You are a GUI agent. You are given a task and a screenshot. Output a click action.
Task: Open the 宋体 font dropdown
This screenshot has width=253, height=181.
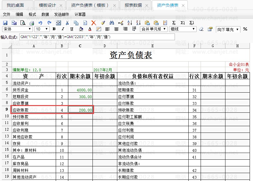(x=17, y=29)
